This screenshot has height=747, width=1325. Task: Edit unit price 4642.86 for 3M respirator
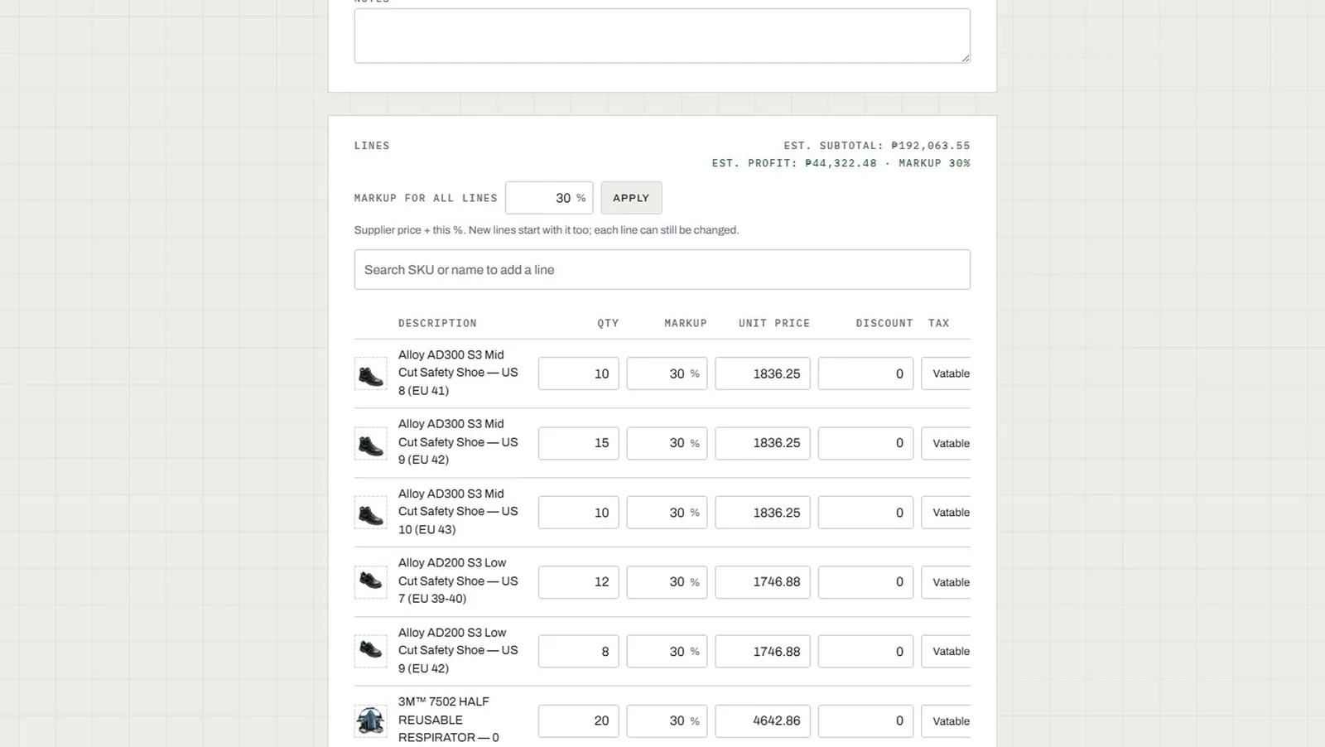[x=763, y=721]
